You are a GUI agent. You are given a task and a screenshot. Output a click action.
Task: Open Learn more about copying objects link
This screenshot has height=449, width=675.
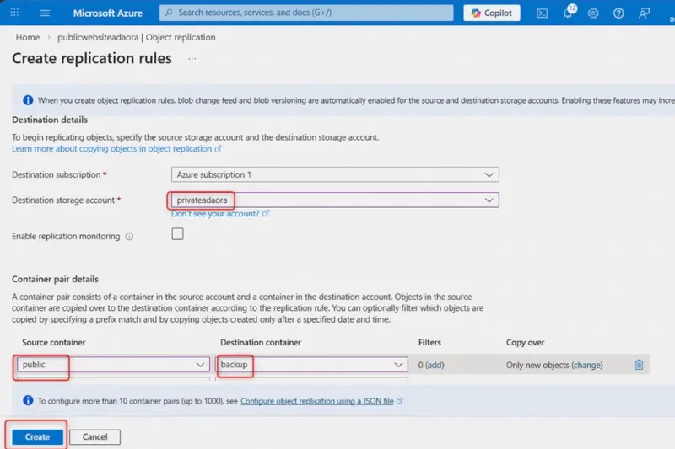tap(116, 148)
